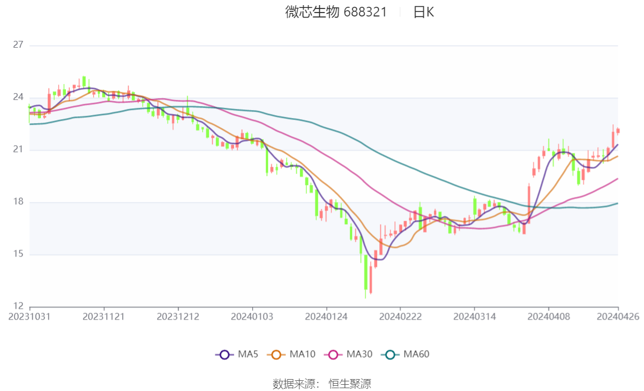Viewport: 644px width, 391px height.
Task: Click the purple MA5 legend circle marker
Action: point(224,355)
